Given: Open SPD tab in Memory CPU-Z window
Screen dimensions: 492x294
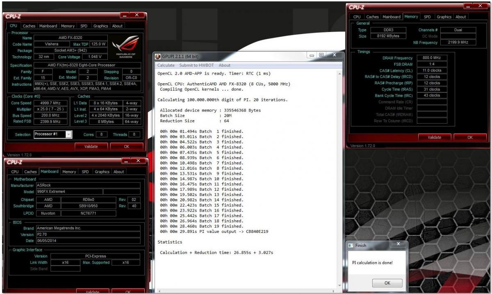Looking at the screenshot, I should pyautogui.click(x=427, y=17).
